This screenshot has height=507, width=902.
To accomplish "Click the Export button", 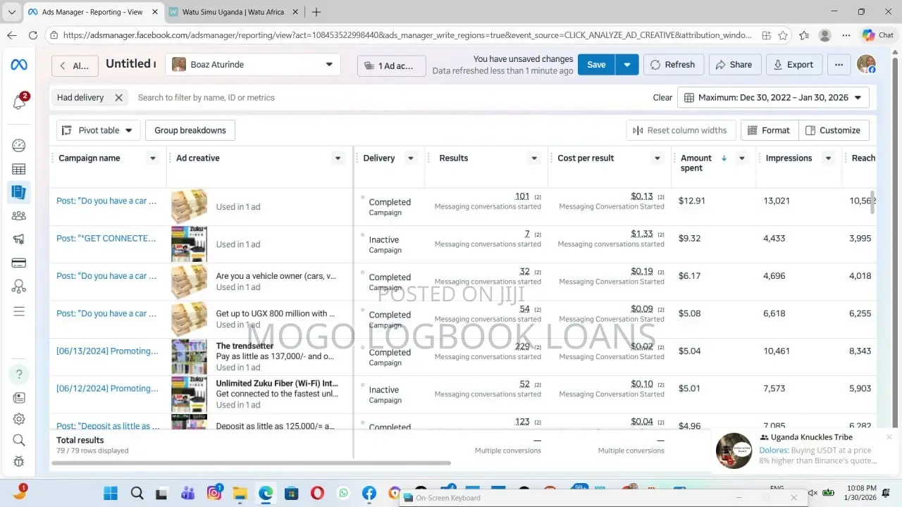I will (793, 65).
